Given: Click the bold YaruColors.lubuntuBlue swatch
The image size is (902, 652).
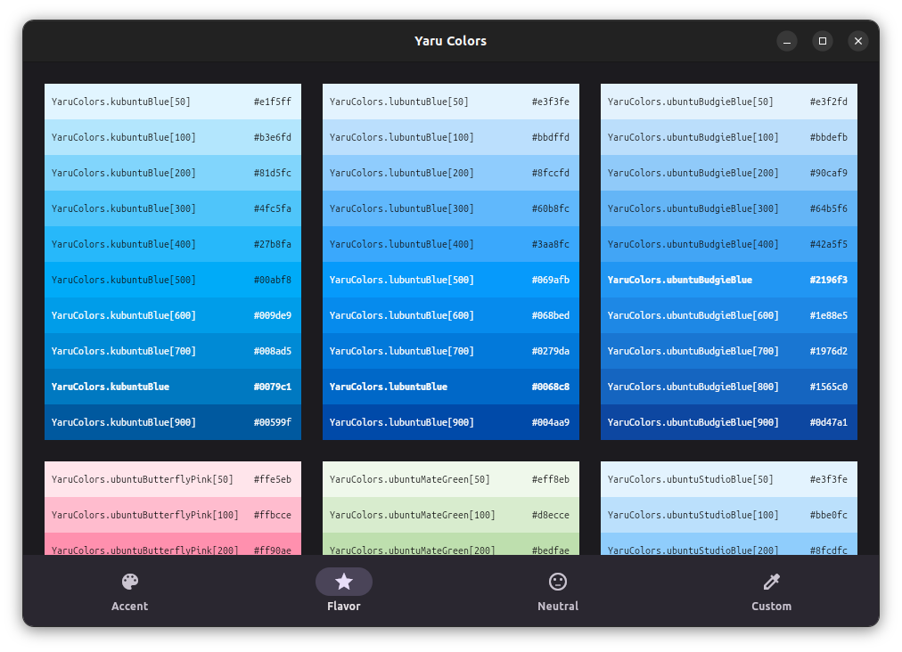Looking at the screenshot, I should [451, 387].
